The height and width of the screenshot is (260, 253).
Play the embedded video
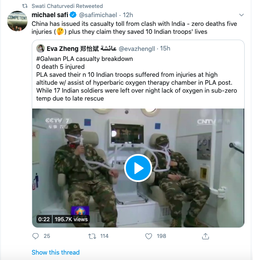[138, 168]
